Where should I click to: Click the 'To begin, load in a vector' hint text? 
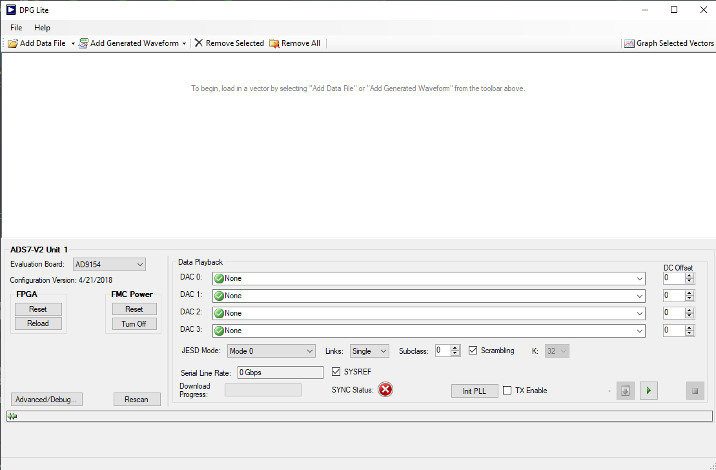click(358, 88)
